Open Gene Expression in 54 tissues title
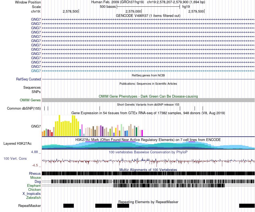 coord(148,113)
